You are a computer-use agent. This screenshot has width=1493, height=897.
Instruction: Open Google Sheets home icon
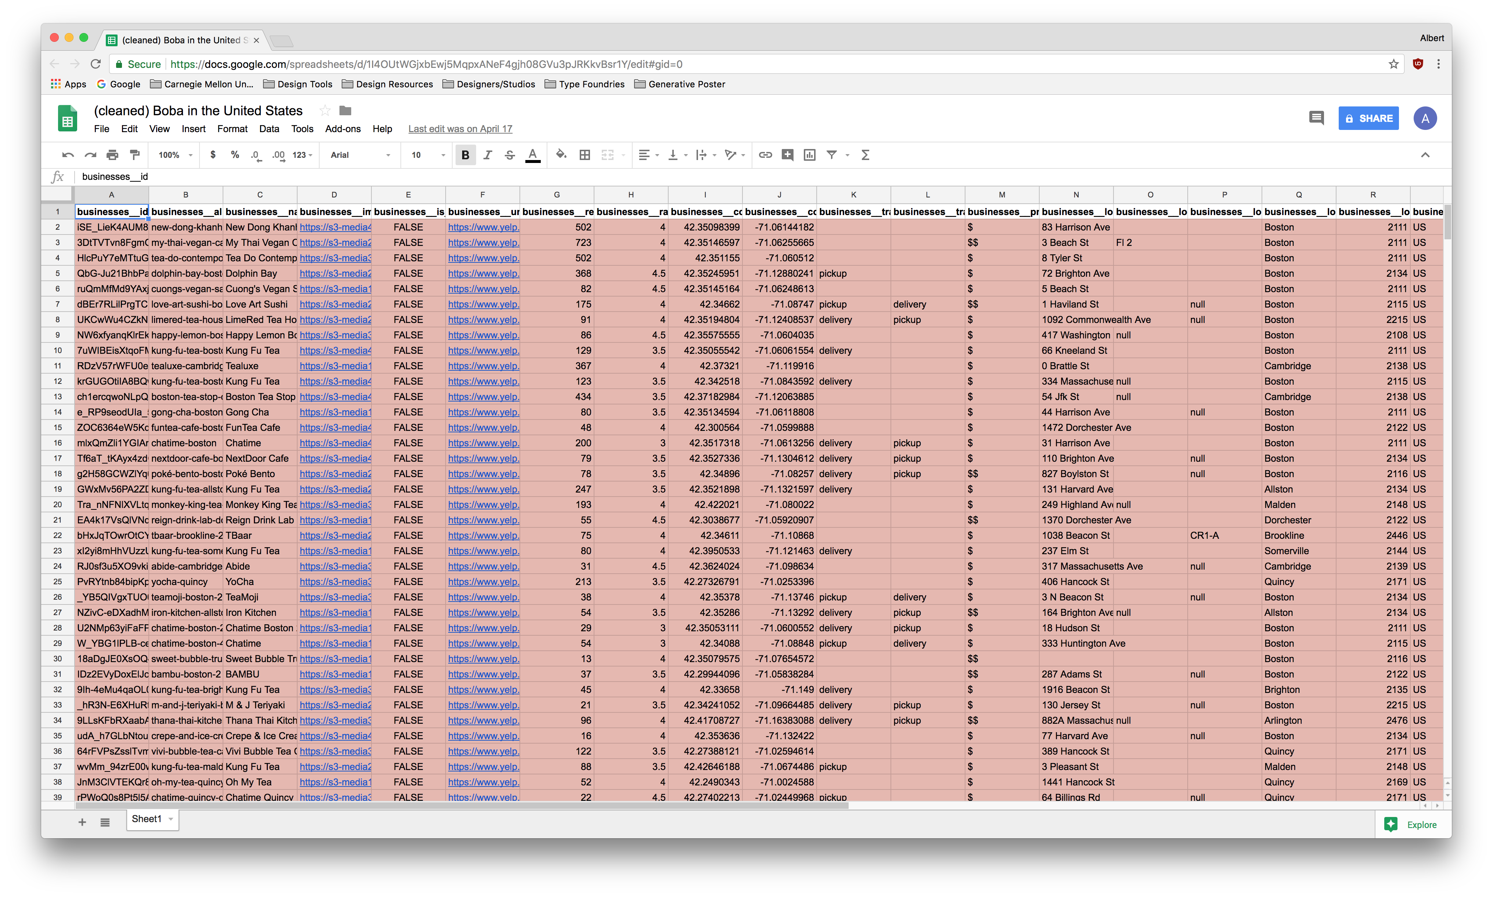[68, 119]
